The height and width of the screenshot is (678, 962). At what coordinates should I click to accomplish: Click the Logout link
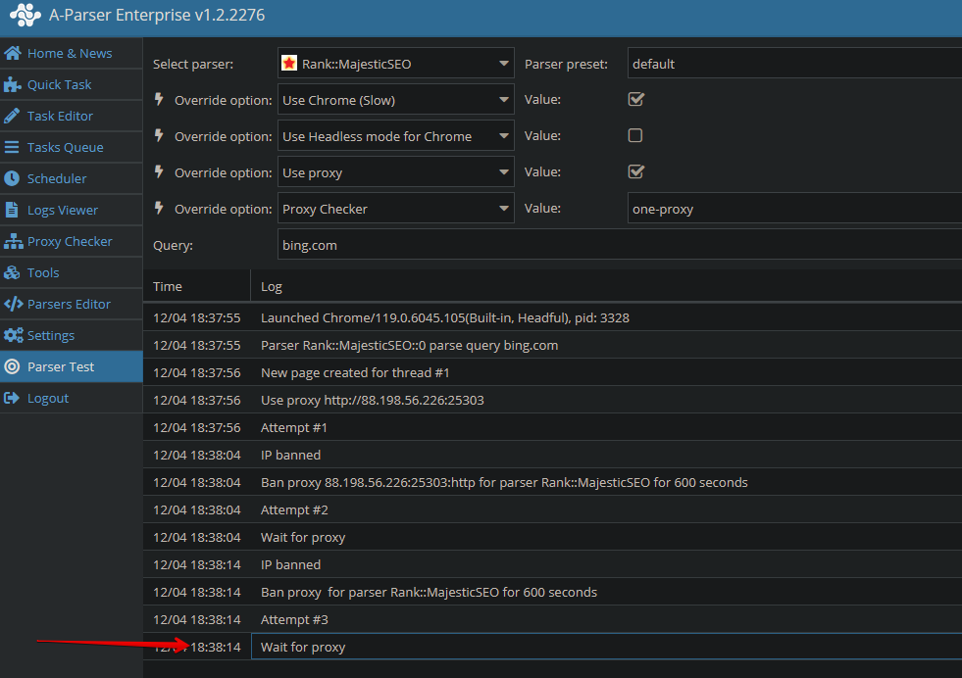48,398
